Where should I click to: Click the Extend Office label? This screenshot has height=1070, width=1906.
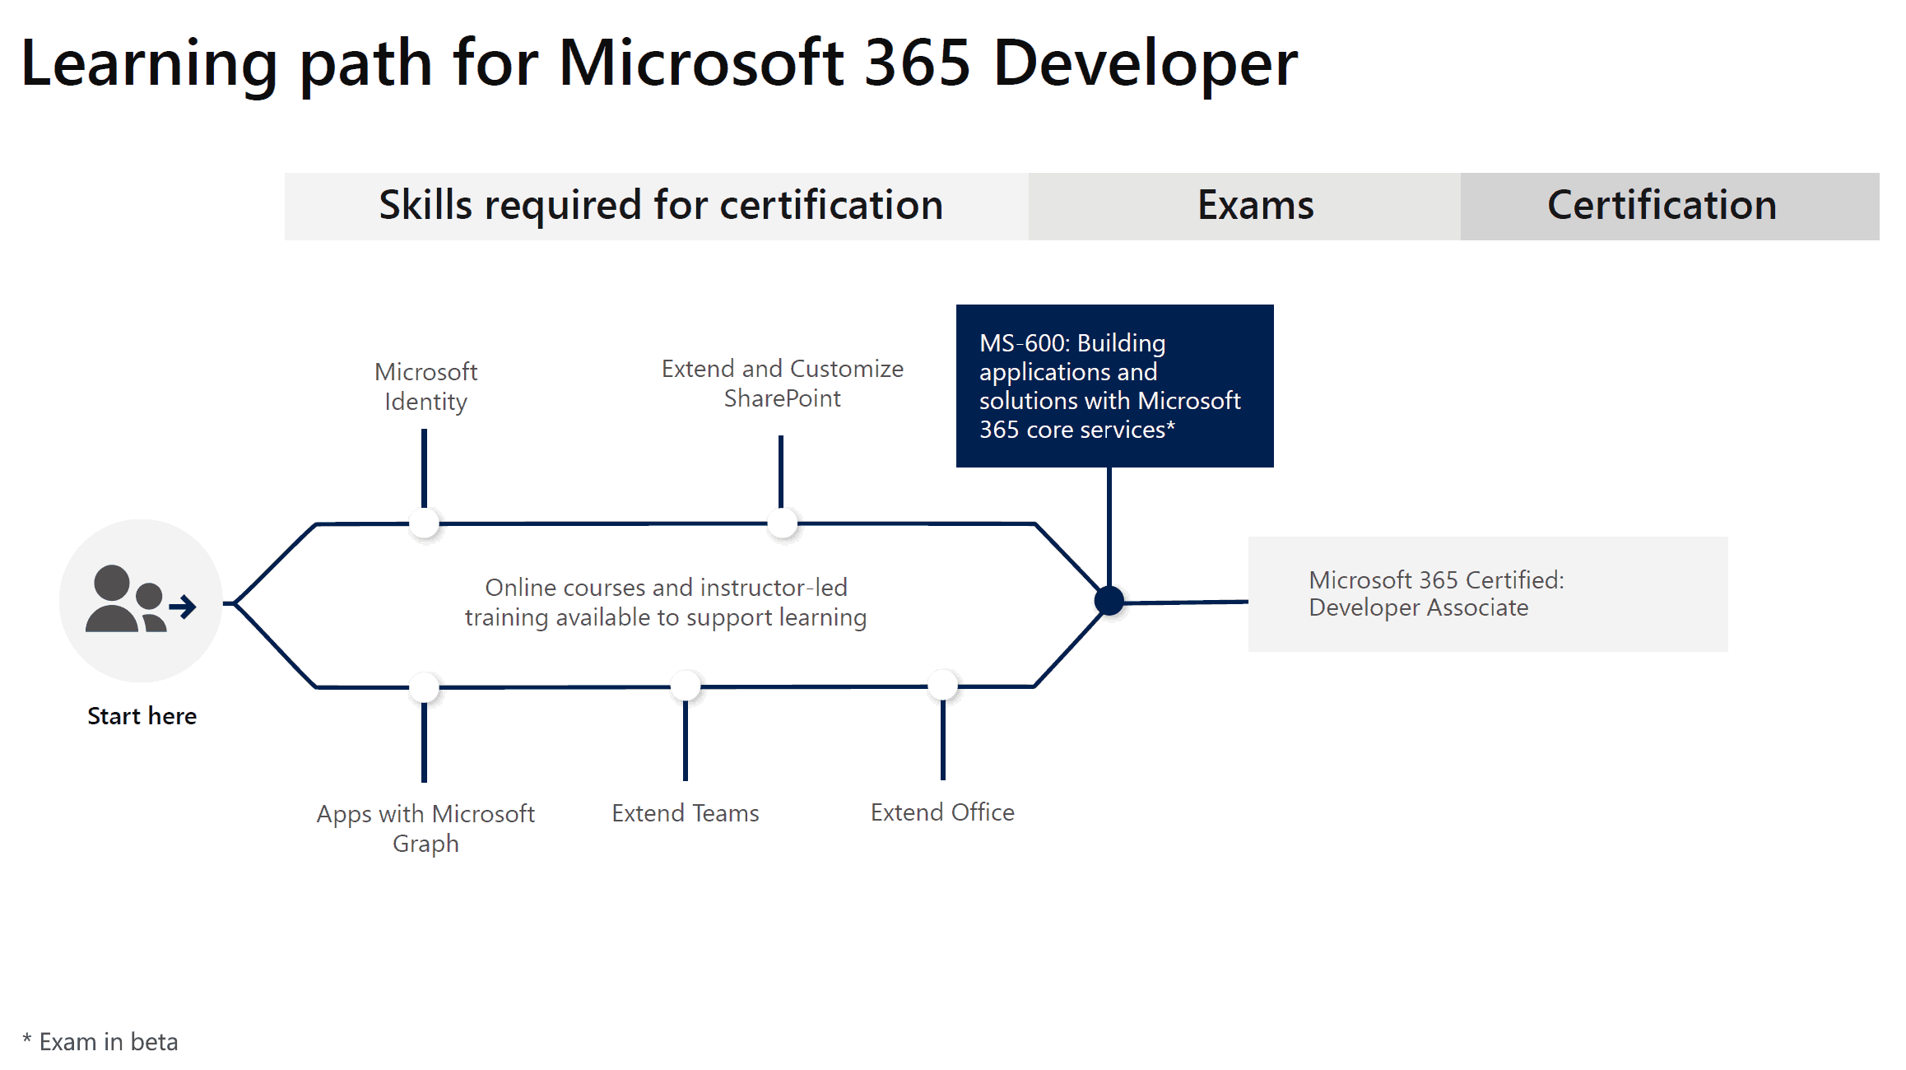942,812
